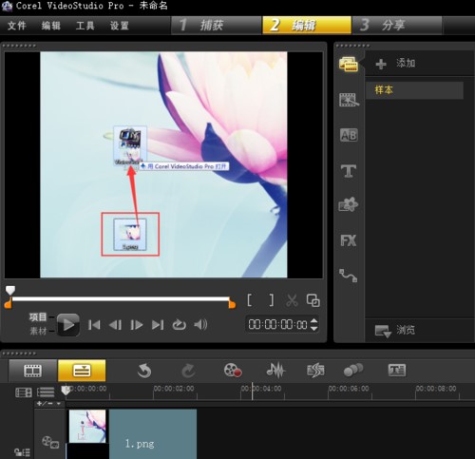
Task: Increase timecode with the up stepper arrow
Action: [313, 320]
